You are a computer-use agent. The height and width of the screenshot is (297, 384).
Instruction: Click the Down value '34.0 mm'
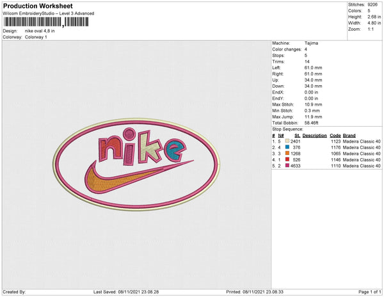coord(313,86)
